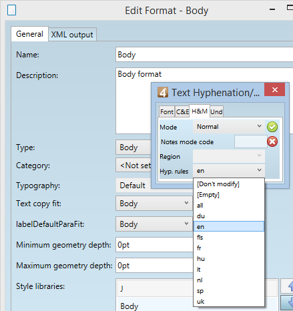The image size is (293, 311).
Task: Click the Minimum geometry depth field
Action: tap(154, 245)
